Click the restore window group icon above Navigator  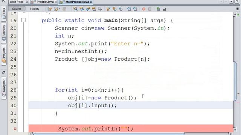pyautogui.click(x=4, y=72)
